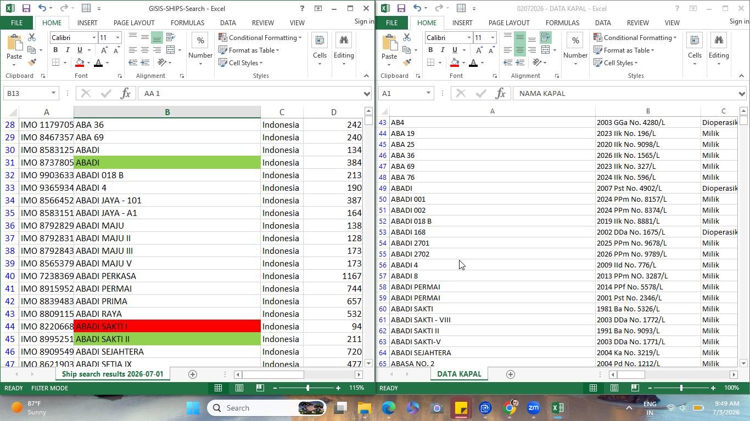Click the Cut scissors icon in the DATA KAPAL window
The height and width of the screenshot is (421, 750).
pyautogui.click(x=407, y=37)
